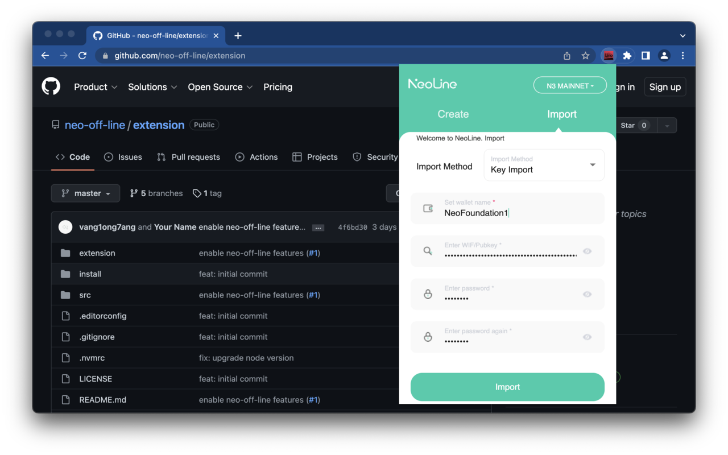Image resolution: width=728 pixels, height=455 pixels.
Task: Open the NeoLine extension icon in toolbar
Action: click(609, 56)
